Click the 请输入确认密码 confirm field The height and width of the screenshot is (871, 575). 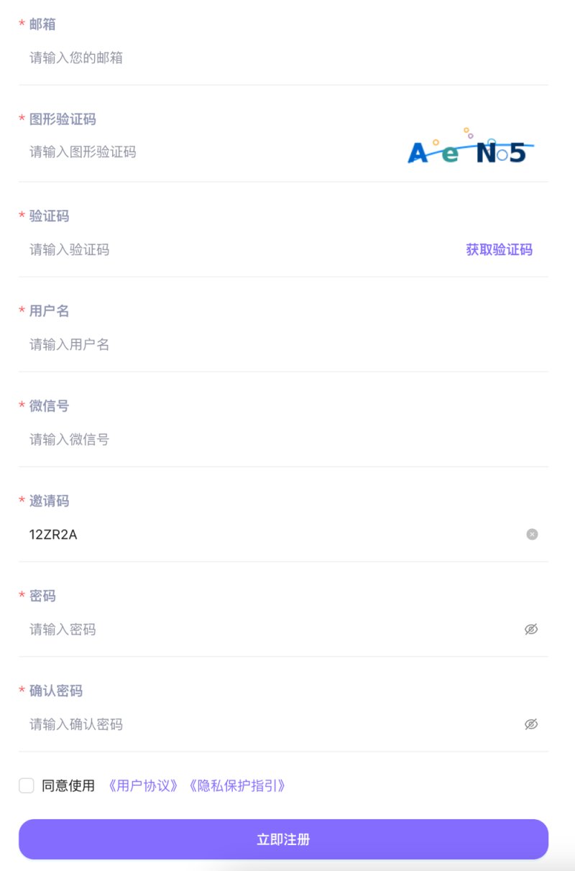pos(270,724)
